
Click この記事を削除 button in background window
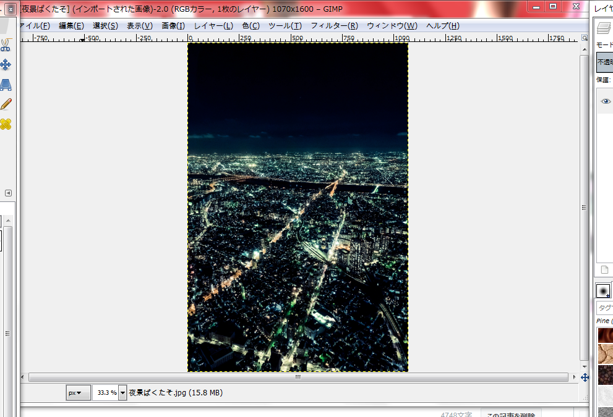point(511,415)
